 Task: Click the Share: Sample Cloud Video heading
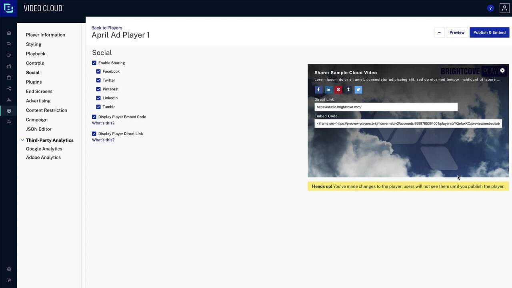pyautogui.click(x=346, y=73)
